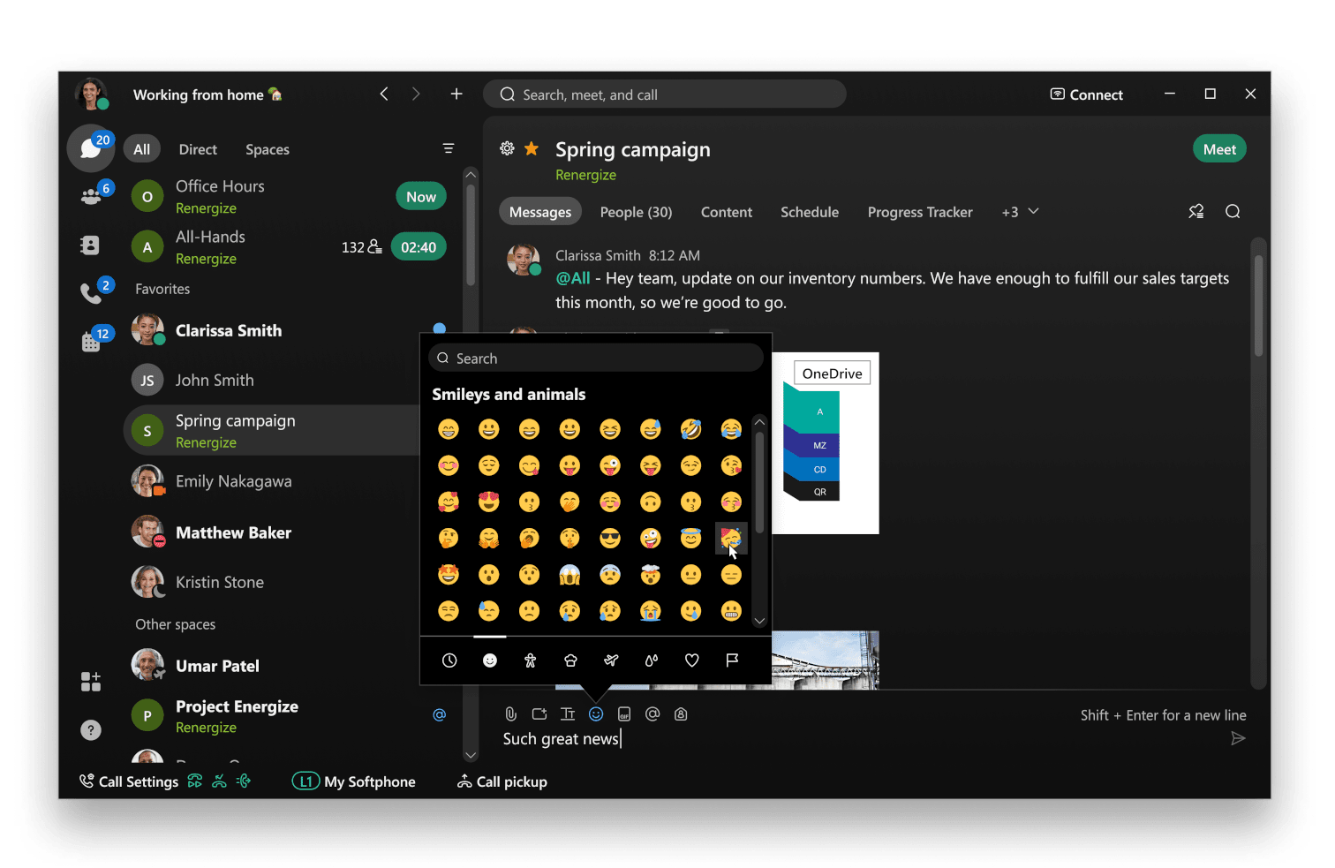The height and width of the screenshot is (868, 1335).
Task: Select the Direct filter
Action: pos(198,149)
